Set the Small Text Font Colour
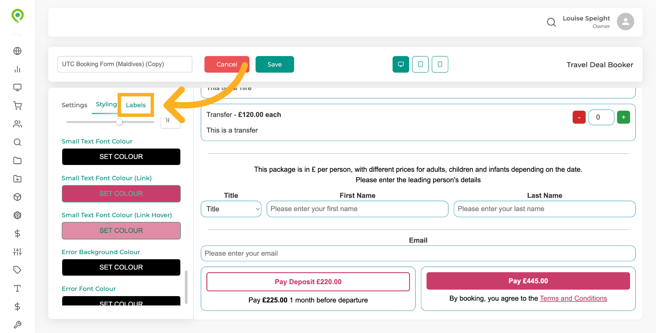 coord(121,156)
